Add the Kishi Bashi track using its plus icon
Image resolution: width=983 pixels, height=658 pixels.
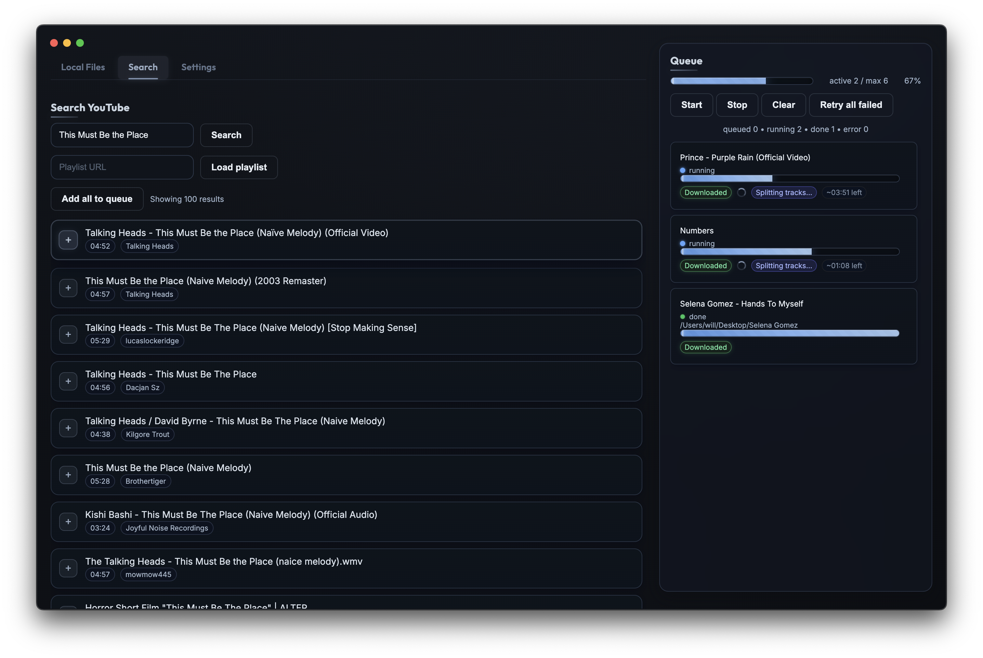[x=68, y=521]
